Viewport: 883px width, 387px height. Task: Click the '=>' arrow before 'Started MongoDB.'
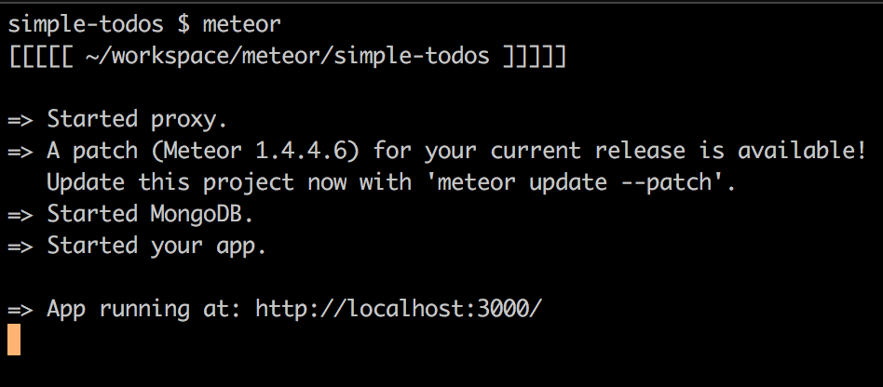click(20, 214)
